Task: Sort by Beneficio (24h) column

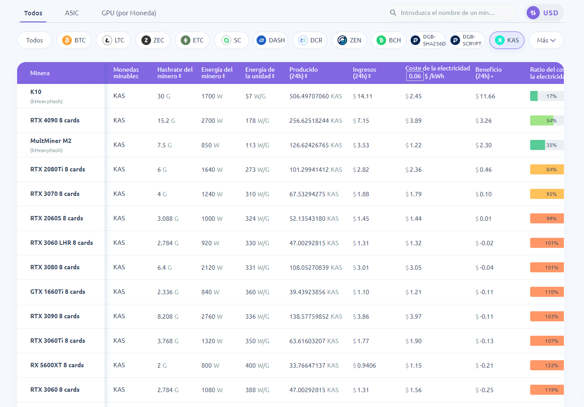Action: tap(489, 73)
